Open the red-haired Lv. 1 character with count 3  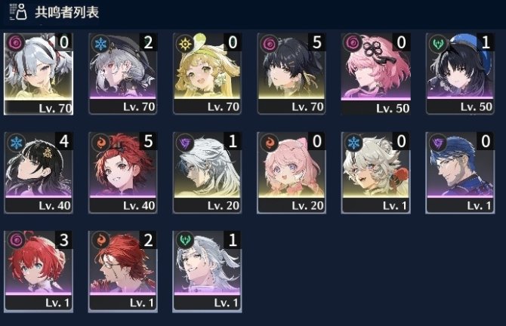coord(39,272)
